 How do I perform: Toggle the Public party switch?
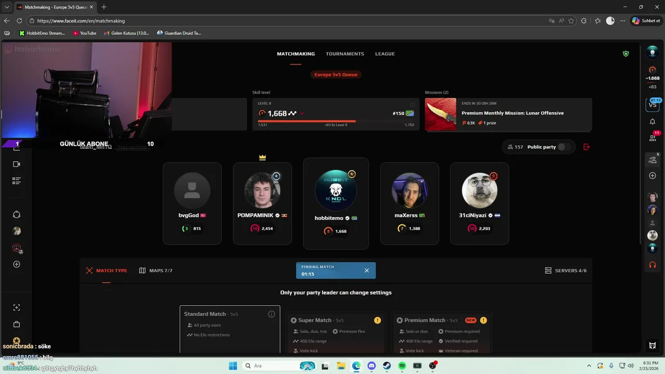coord(564,147)
